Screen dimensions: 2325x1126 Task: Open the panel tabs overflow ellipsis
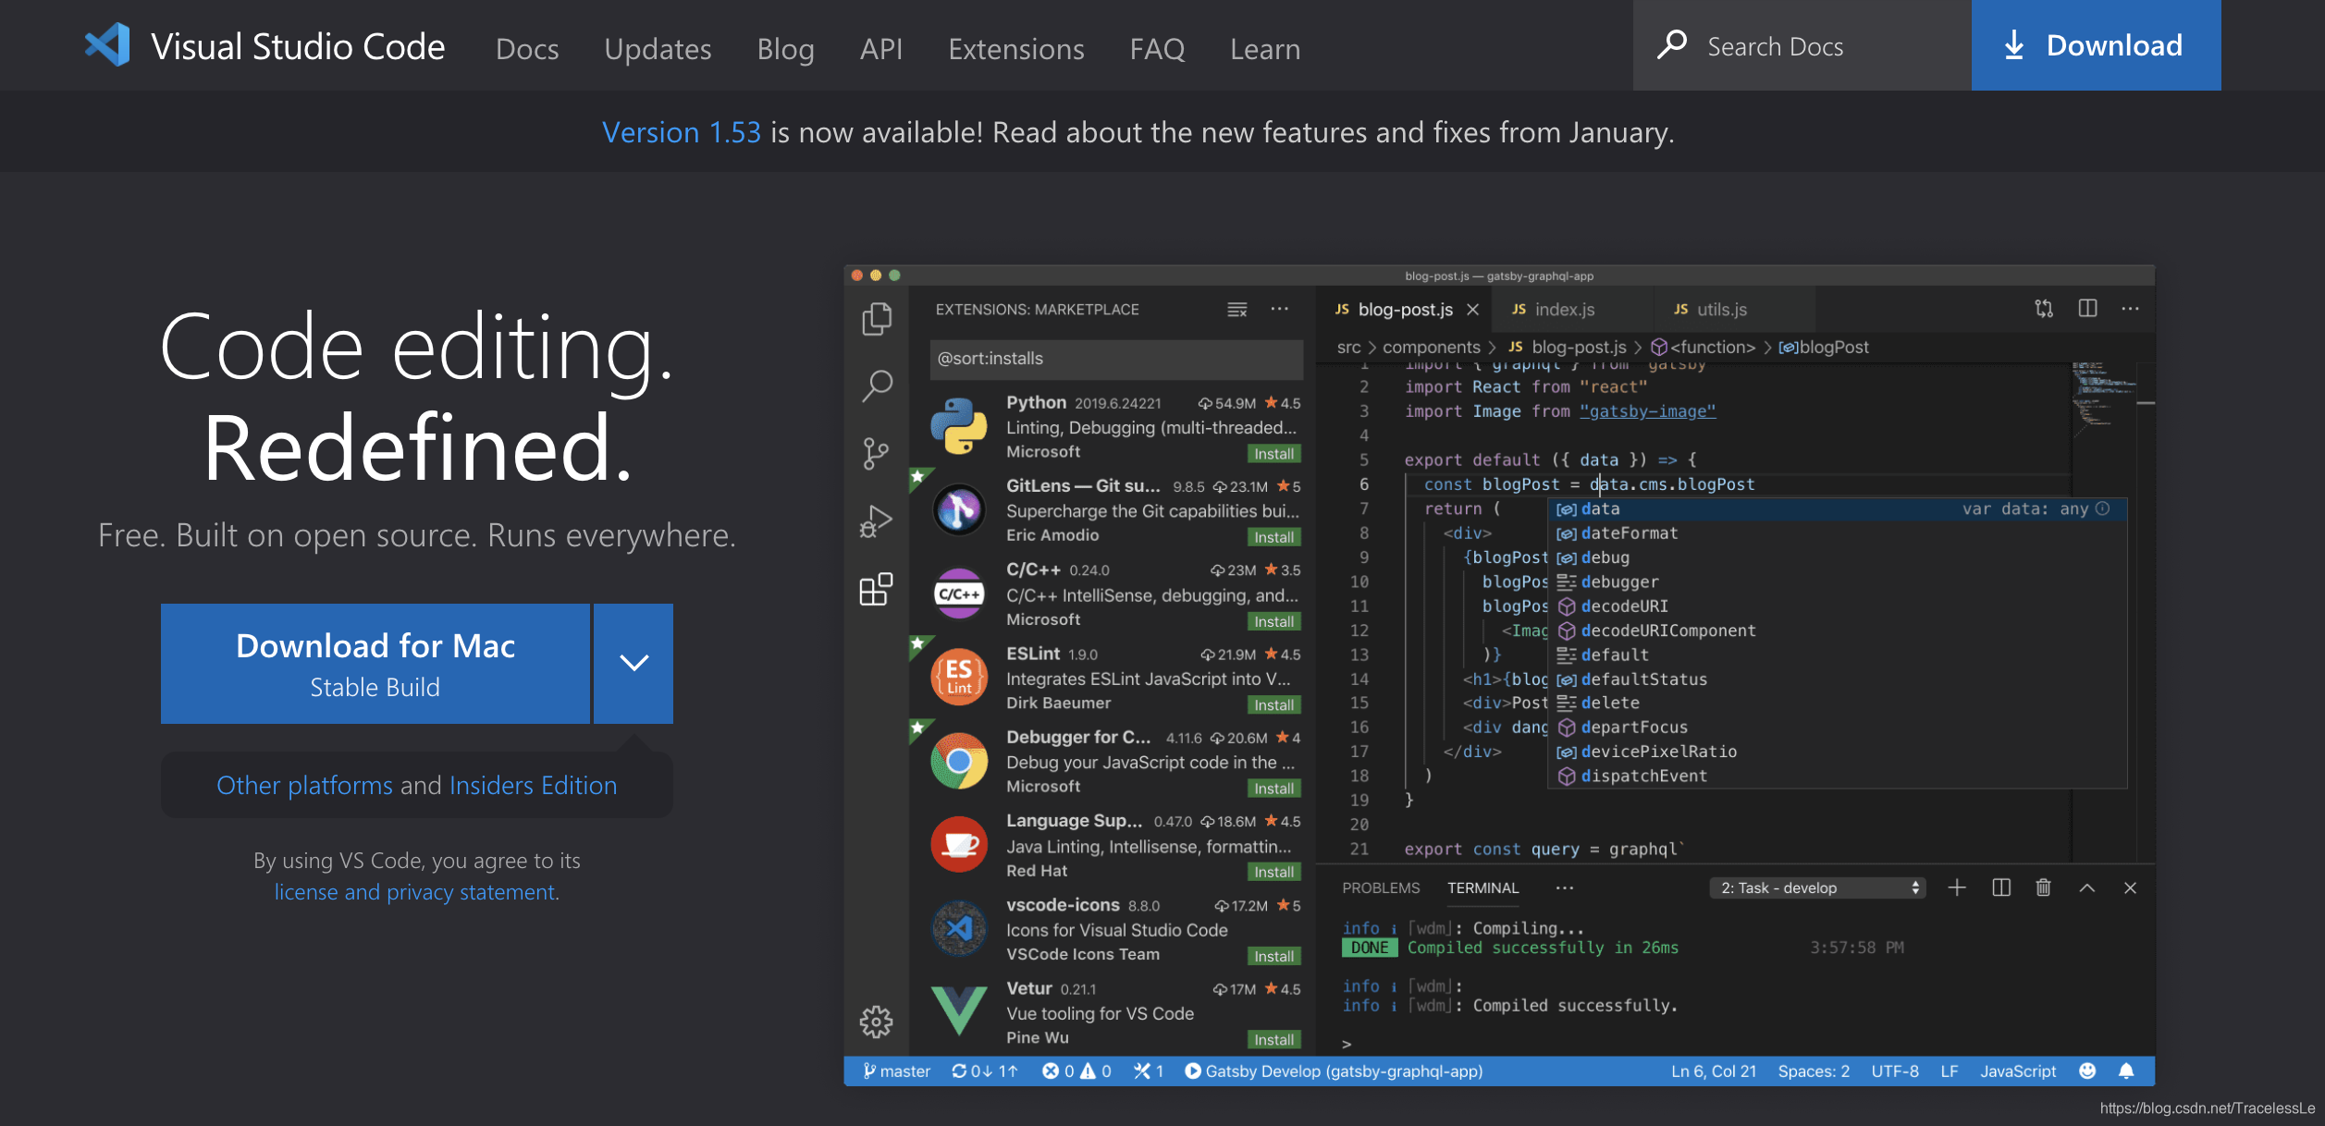point(1564,887)
